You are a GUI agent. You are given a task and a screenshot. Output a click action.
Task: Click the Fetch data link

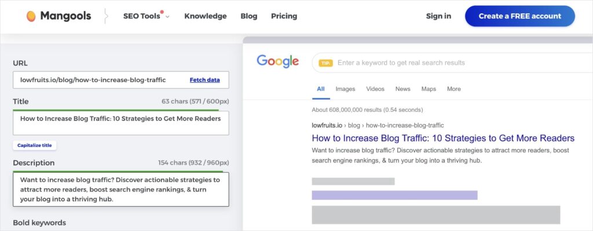[x=204, y=80]
